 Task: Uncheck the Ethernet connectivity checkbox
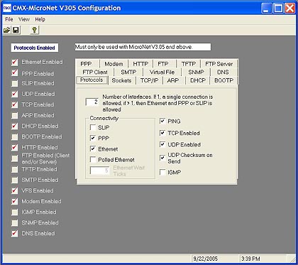[93, 149]
